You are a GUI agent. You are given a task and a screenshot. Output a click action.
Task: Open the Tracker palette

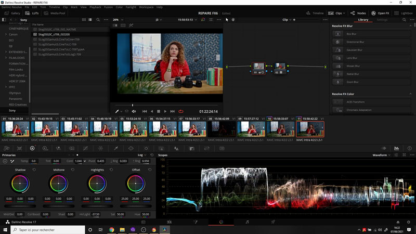tap(146, 149)
